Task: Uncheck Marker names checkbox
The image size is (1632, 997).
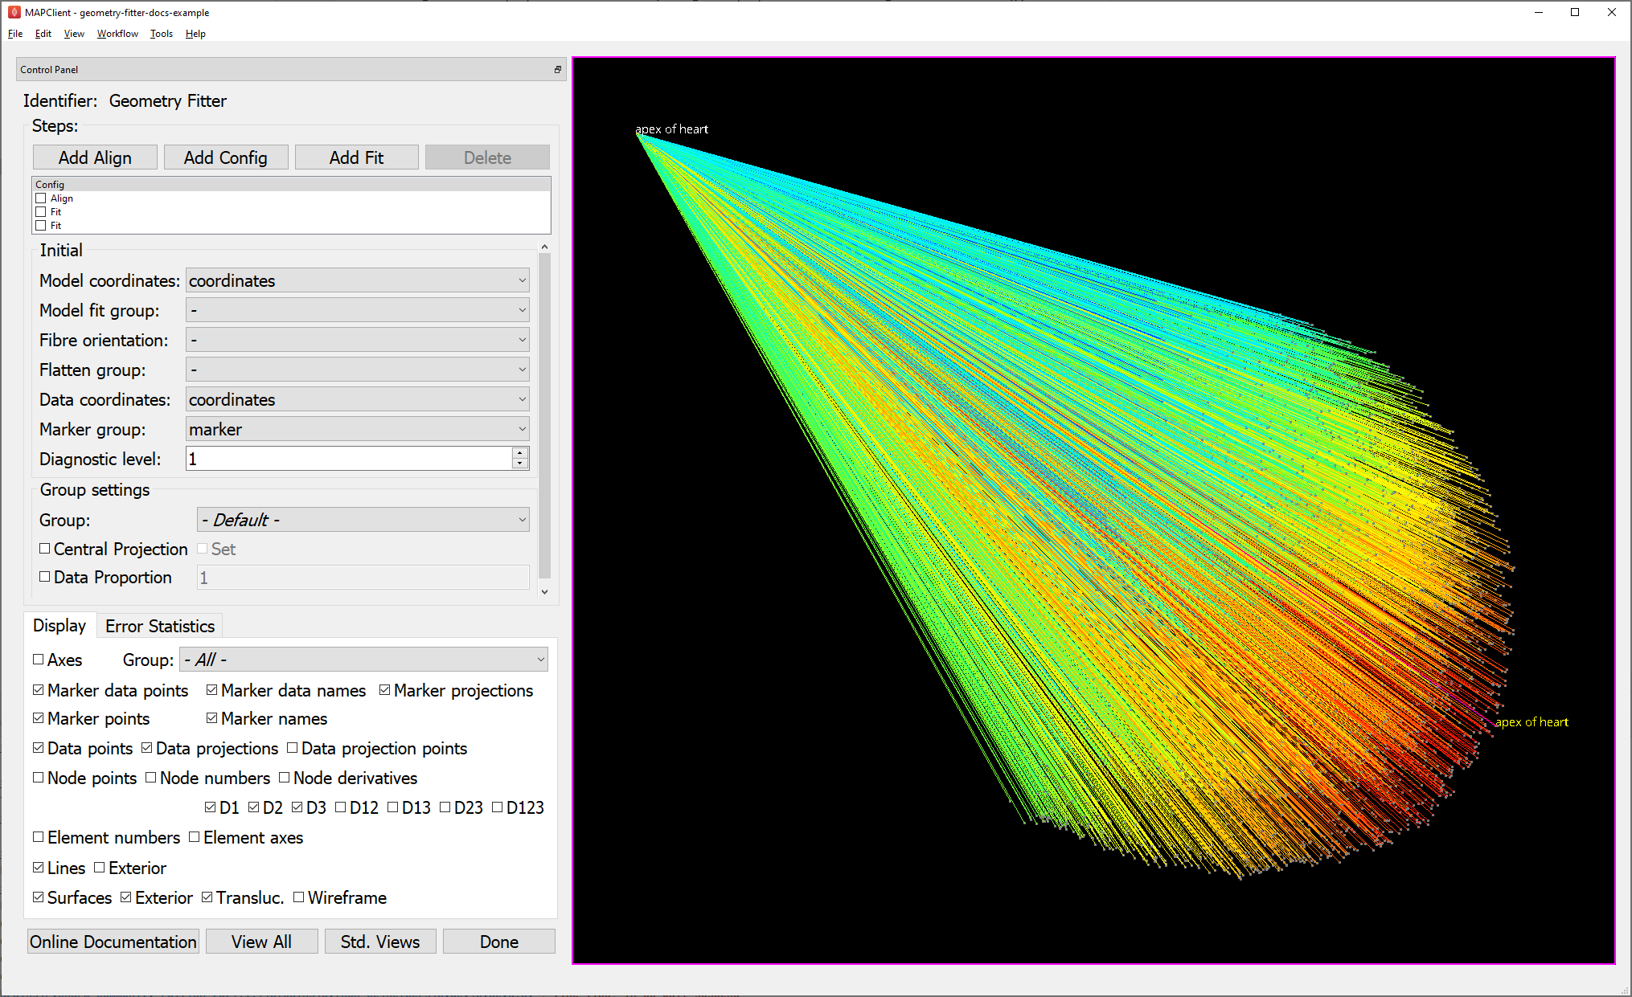Action: [212, 718]
